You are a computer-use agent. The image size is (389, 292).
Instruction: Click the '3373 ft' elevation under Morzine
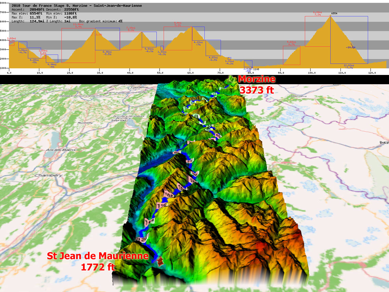tap(257, 90)
